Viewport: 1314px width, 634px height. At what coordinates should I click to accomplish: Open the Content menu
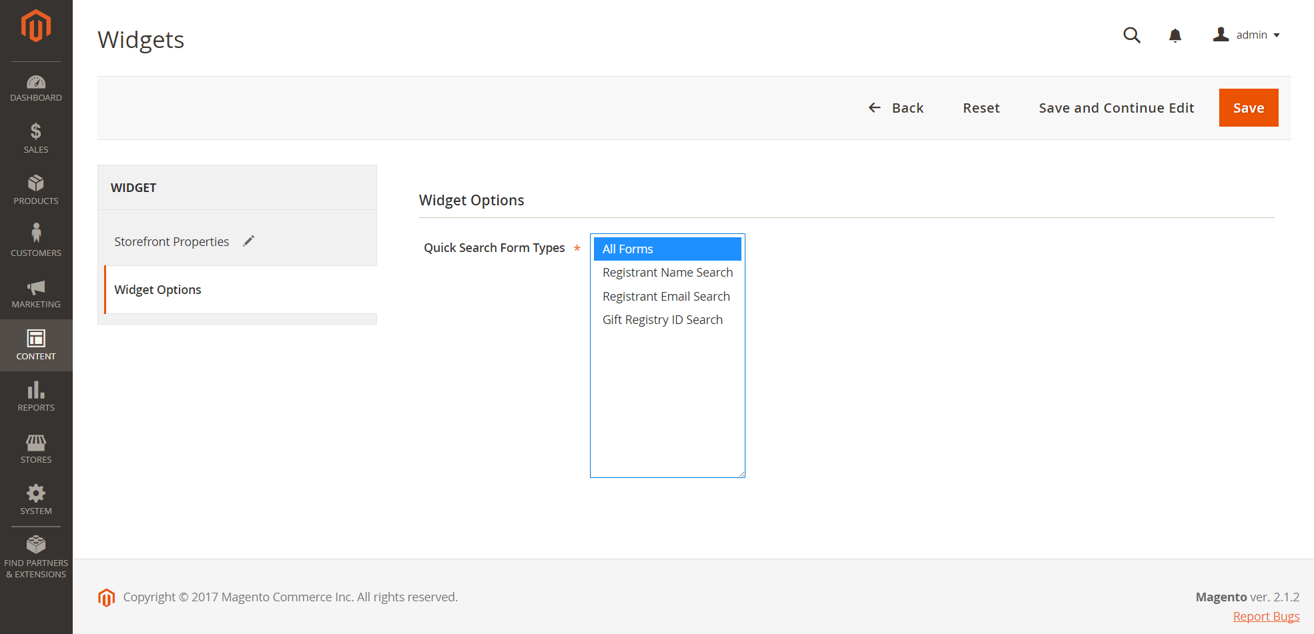click(36, 345)
